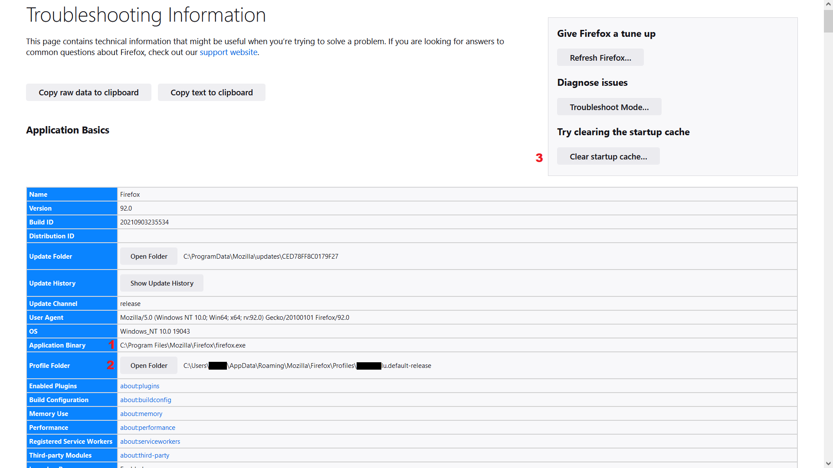Select the Update Channel release value
The width and height of the screenshot is (833, 468).
[130, 303]
